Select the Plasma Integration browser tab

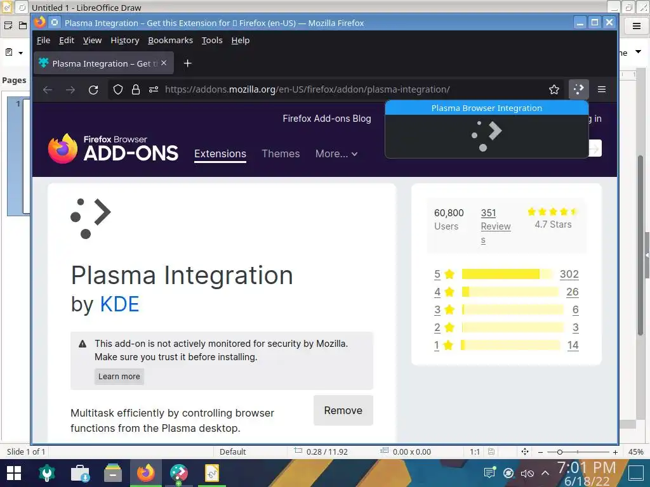pos(103,63)
